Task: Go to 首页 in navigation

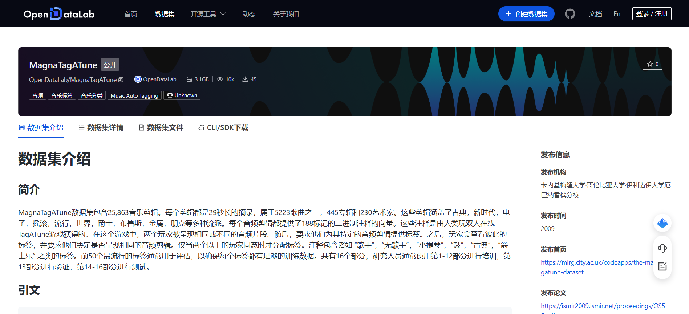Action: (131, 14)
